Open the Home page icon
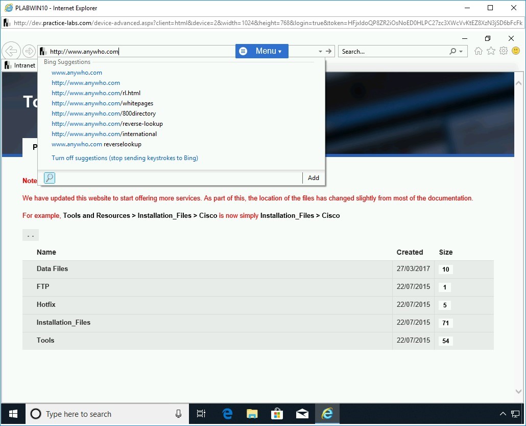This screenshot has width=526, height=426. pyautogui.click(x=478, y=51)
